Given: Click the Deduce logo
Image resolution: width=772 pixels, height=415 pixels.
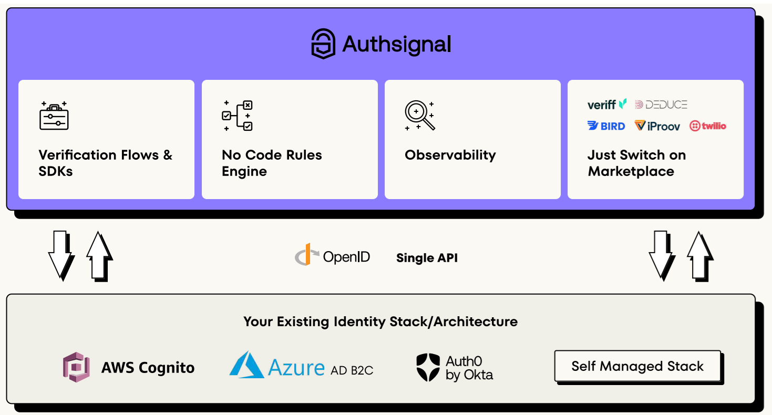Looking at the screenshot, I should point(661,105).
